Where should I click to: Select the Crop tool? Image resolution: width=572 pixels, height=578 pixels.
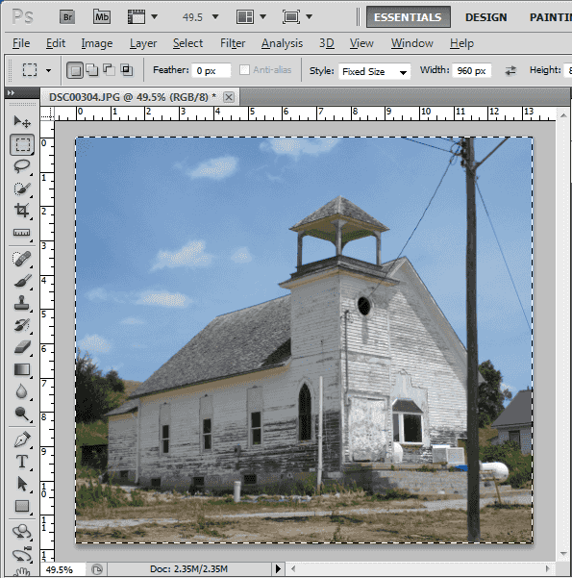coord(22,210)
